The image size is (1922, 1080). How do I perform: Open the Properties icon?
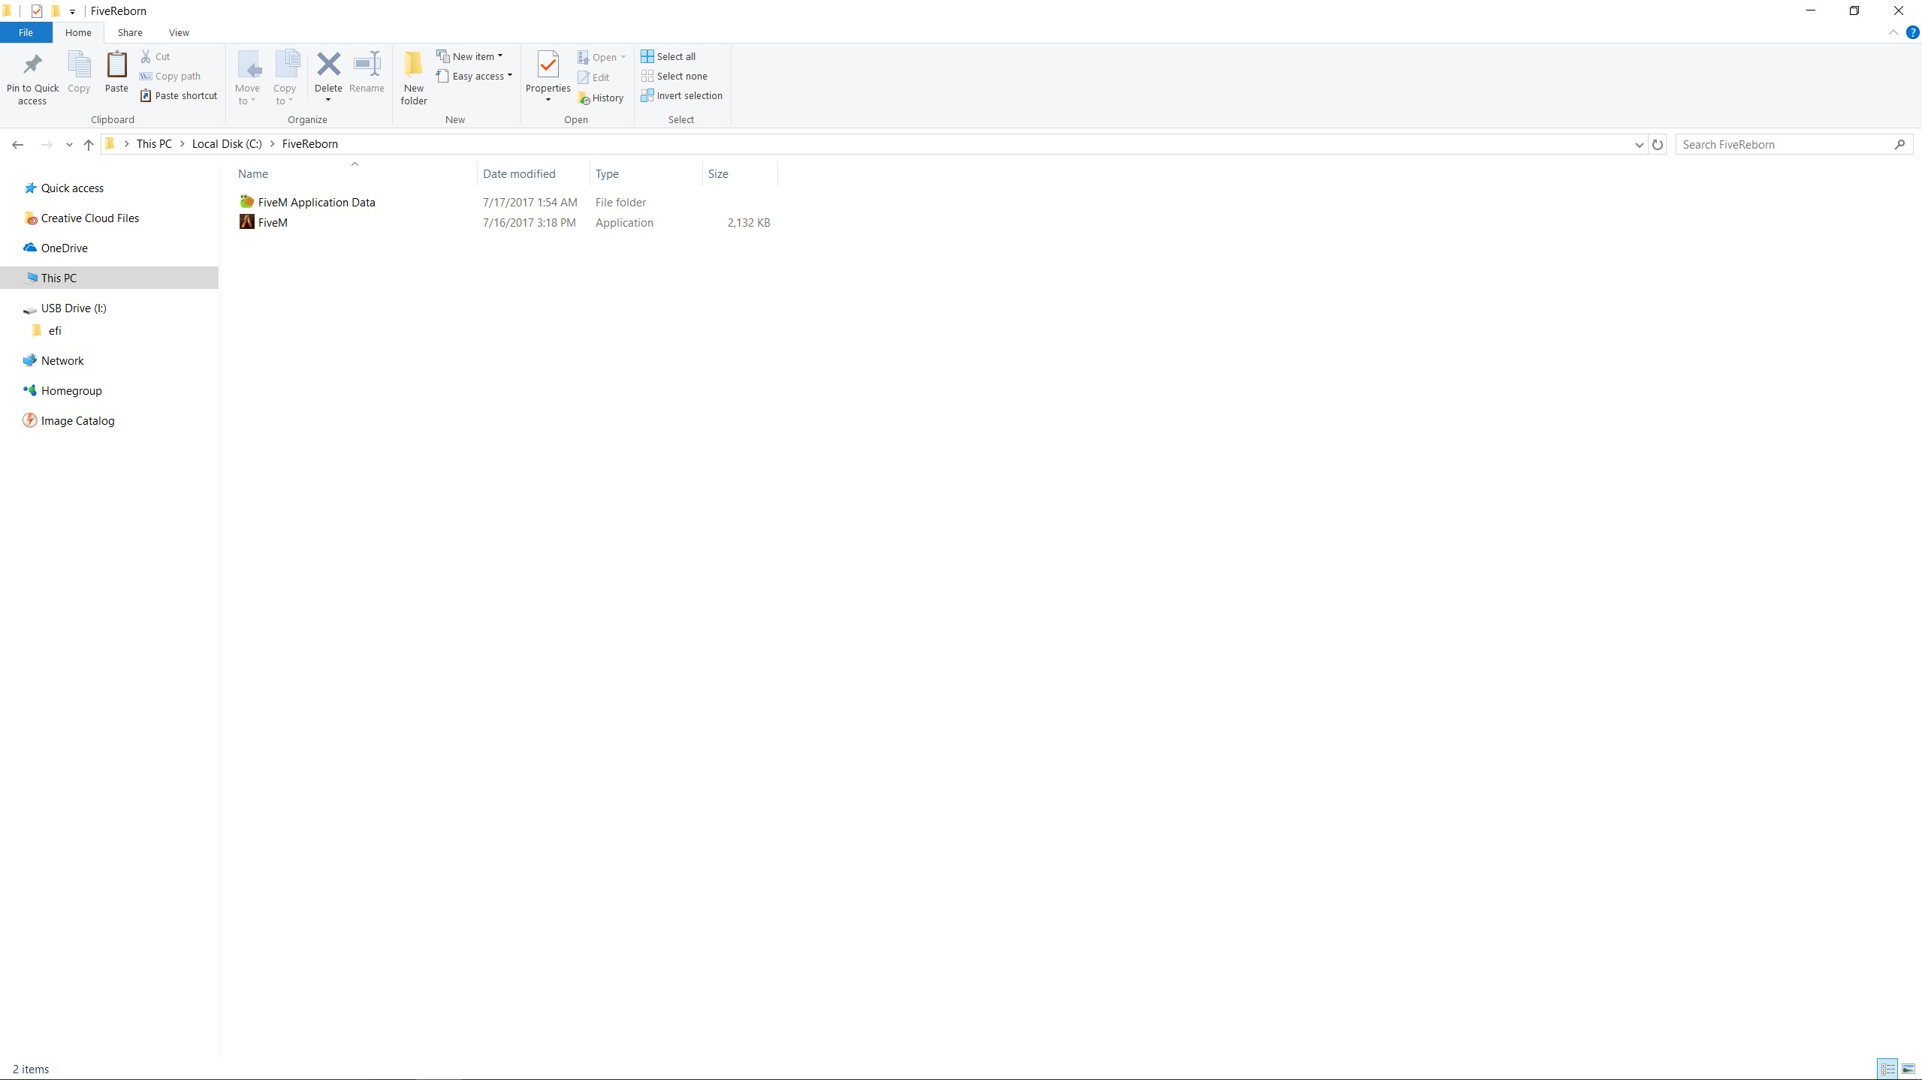coord(548,65)
